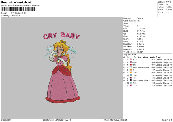
Task: Select the Page 1 of 1 indicator
Action: coord(167,120)
